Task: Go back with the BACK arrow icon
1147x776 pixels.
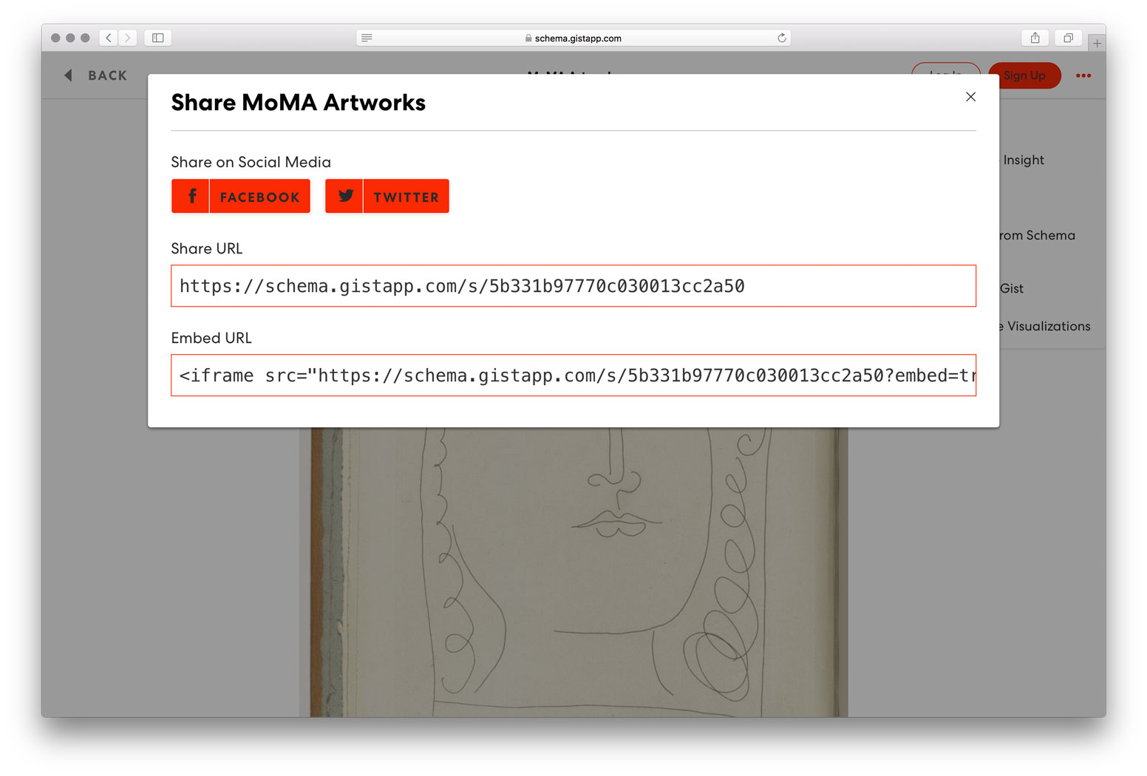Action: 68,75
